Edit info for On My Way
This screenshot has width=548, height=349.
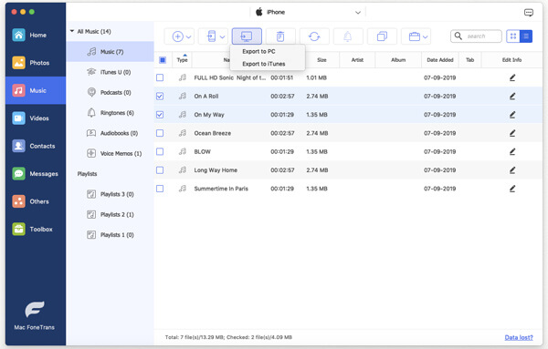[512, 115]
